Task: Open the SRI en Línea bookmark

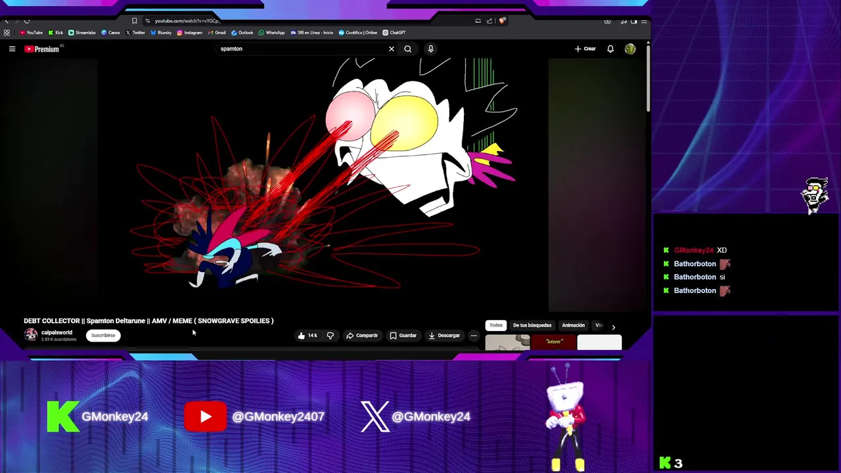Action: (312, 33)
